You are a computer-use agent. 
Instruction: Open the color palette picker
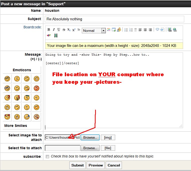click(109, 30)
